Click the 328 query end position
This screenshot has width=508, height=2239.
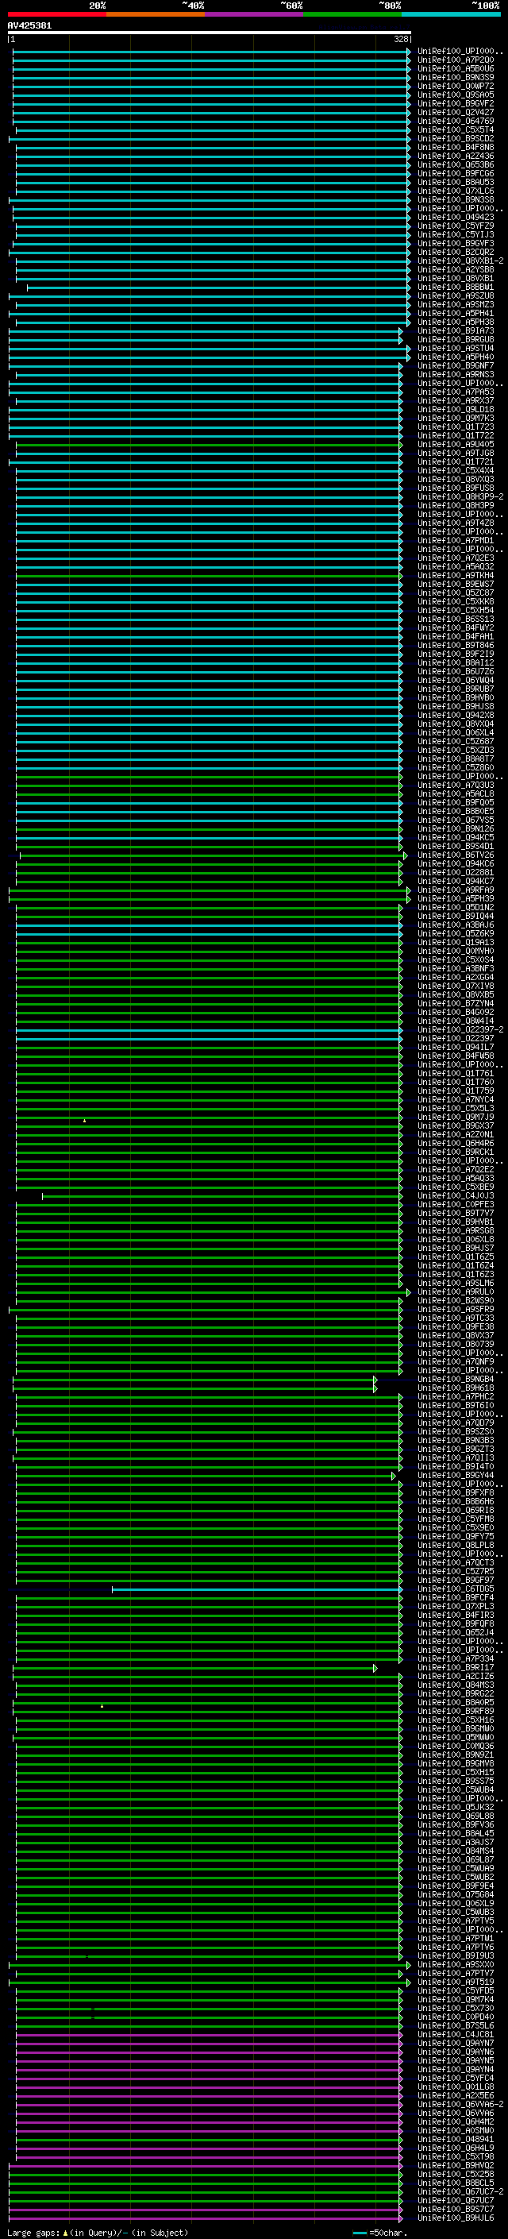pyautogui.click(x=400, y=39)
